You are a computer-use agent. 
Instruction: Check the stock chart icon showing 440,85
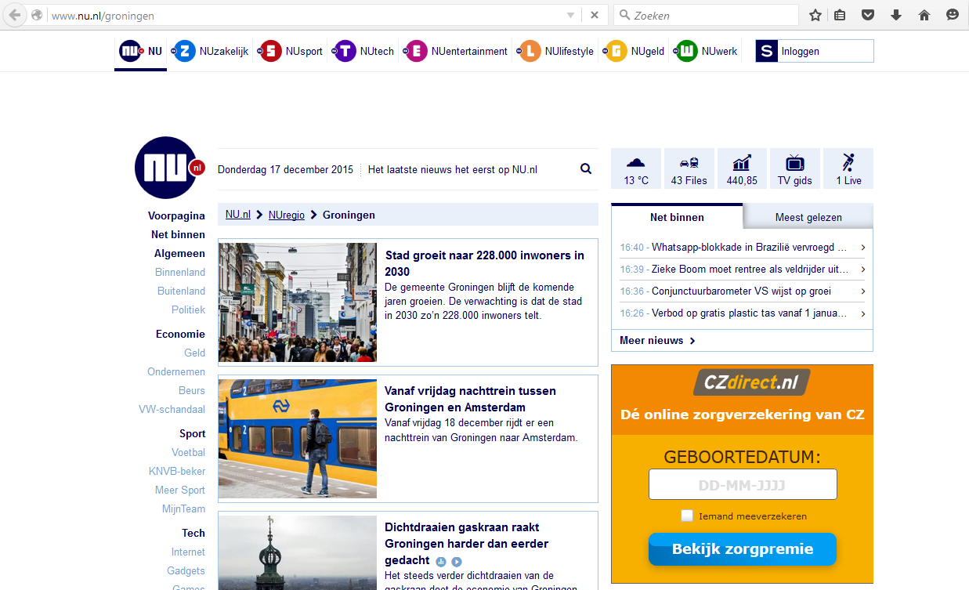[741, 168]
